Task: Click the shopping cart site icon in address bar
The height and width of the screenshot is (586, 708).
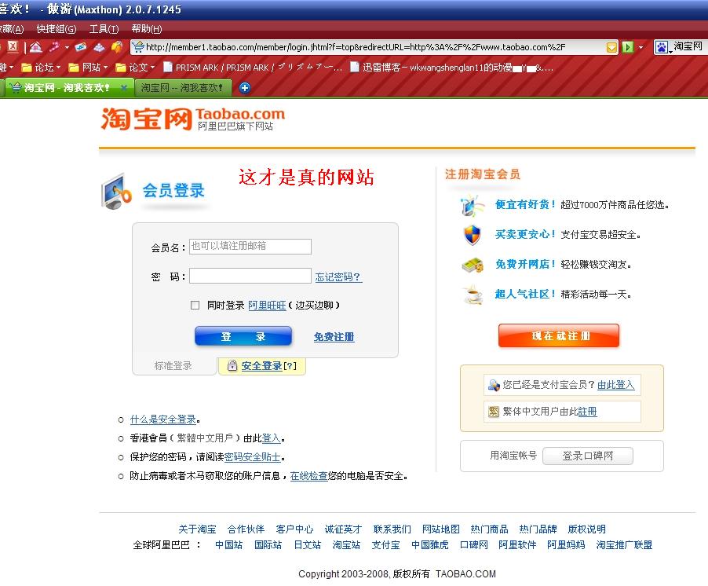Action: pyautogui.click(x=137, y=46)
